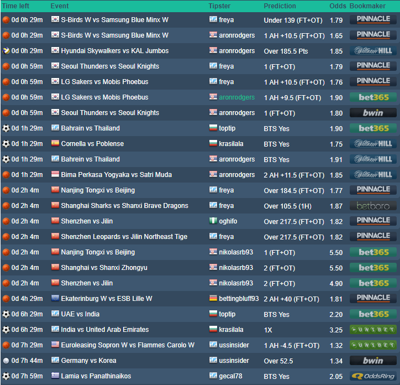Image resolution: width=400 pixels, height=385 pixels.
Task: Sort table by Odds column header
Action: (338, 6)
